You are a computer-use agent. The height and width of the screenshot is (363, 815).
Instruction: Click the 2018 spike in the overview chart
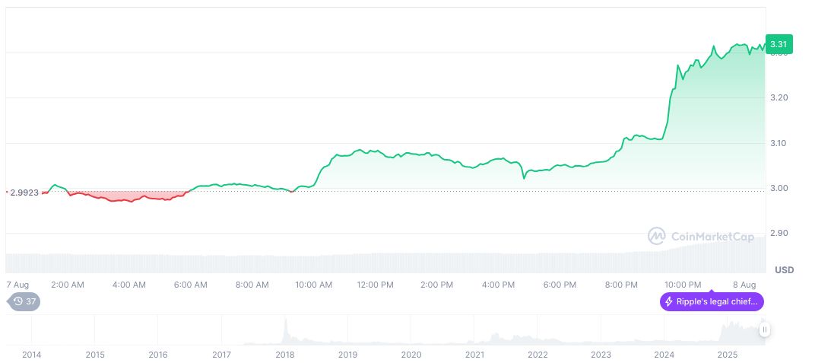tap(286, 330)
